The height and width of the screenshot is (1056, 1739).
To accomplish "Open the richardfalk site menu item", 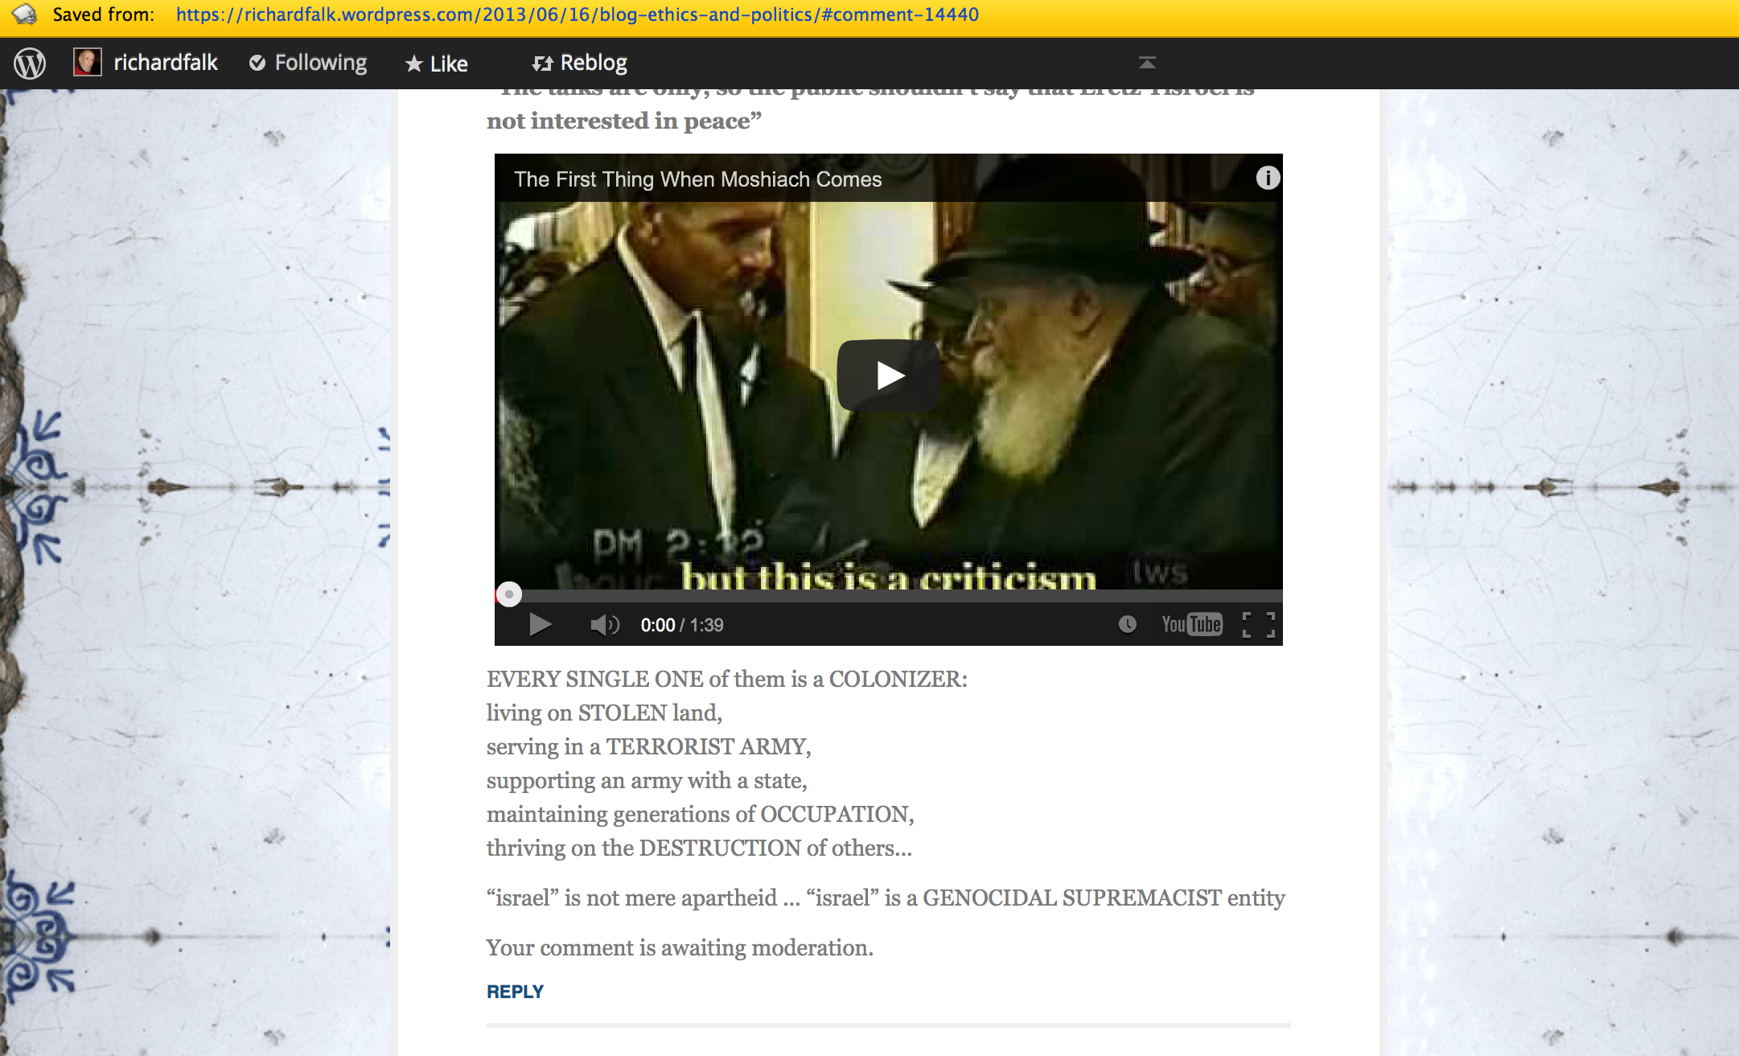I will coord(165,63).
